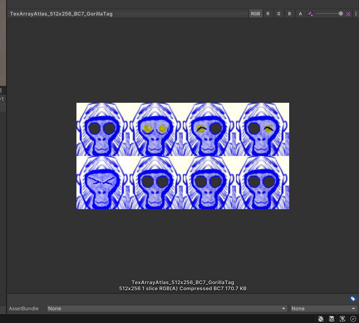Viewport: 359px width, 323px height.
Task: Click the blue asset labels tag icon
Action: tap(353, 299)
